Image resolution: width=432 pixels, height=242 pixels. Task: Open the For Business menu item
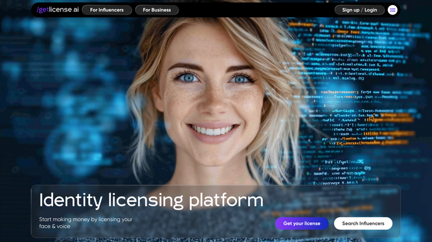(x=157, y=10)
